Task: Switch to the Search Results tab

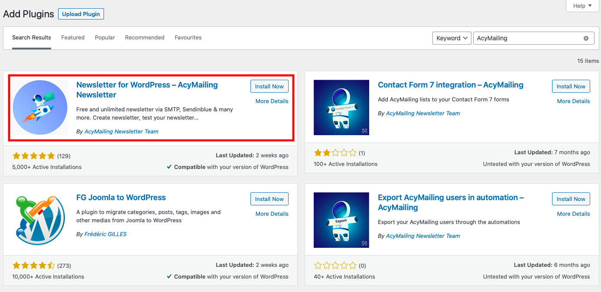Action: click(x=32, y=38)
